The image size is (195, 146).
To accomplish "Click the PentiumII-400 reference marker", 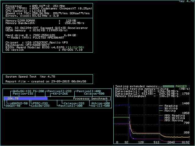I will click(x=89, y=91).
